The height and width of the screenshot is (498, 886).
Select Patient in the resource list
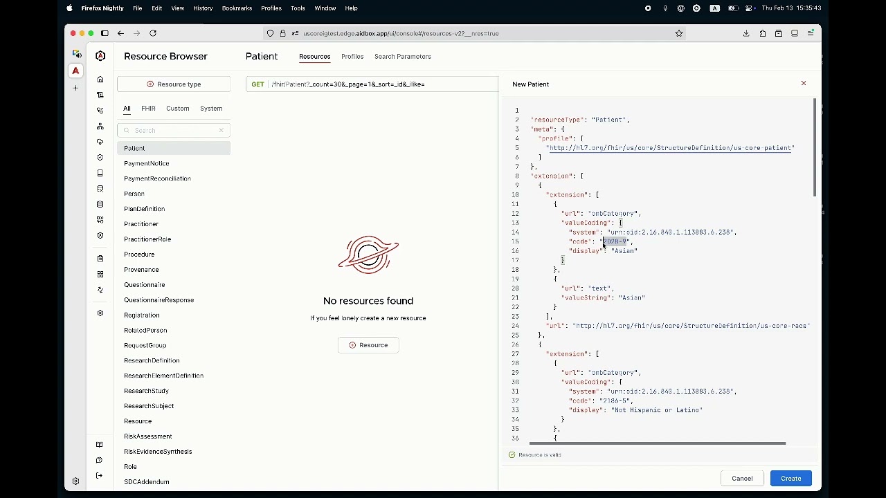coord(174,148)
